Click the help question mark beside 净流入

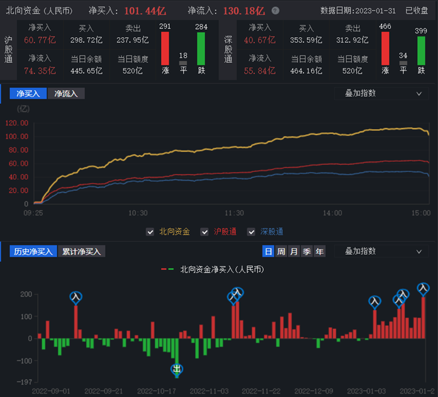tap(275, 11)
